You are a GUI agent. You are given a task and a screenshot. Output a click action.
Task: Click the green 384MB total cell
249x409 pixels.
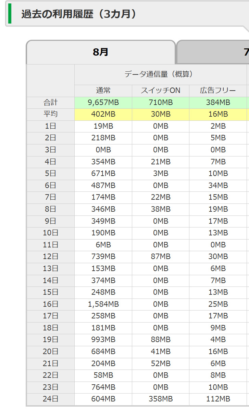[x=218, y=103]
